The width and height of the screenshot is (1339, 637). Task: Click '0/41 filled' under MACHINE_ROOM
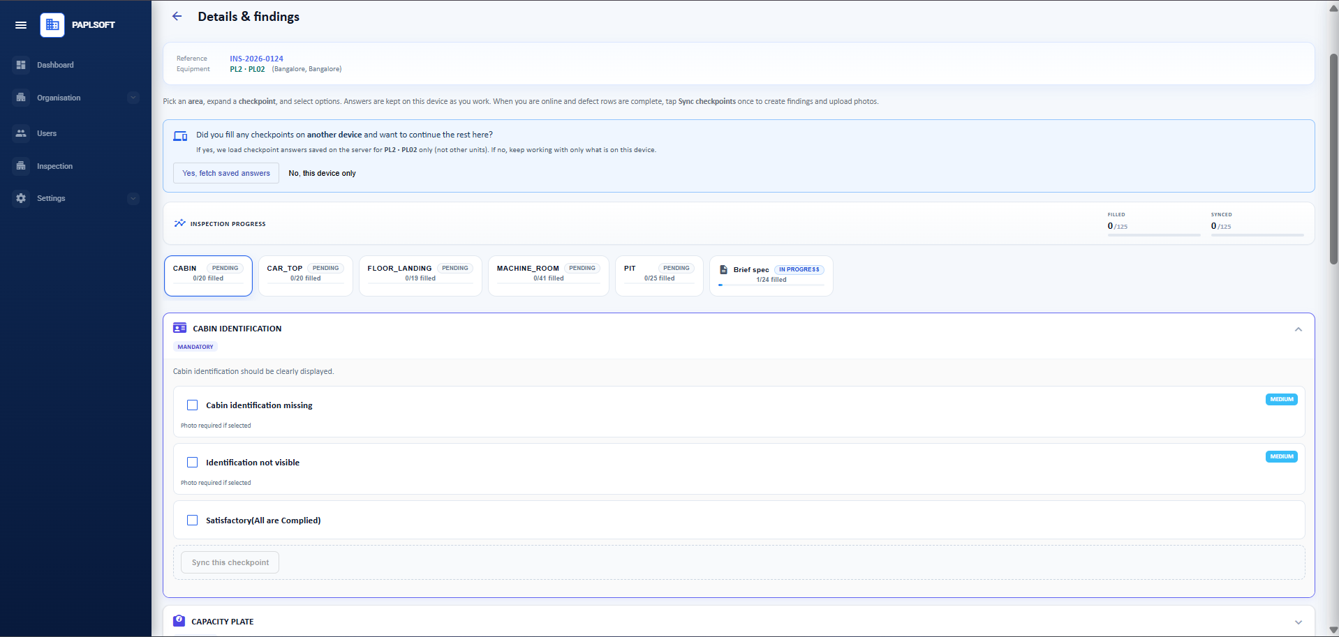pyautogui.click(x=549, y=278)
